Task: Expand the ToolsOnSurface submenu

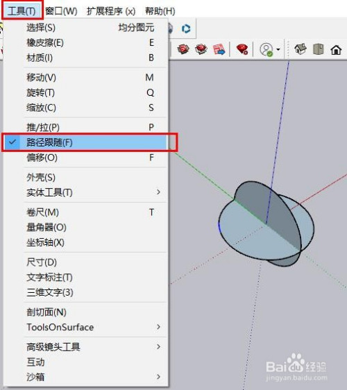Action: 86,327
